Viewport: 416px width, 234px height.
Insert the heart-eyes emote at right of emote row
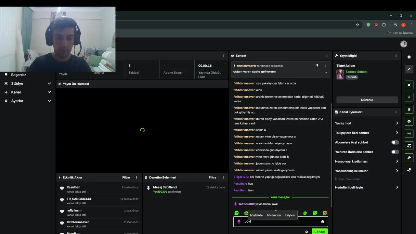[325, 213]
